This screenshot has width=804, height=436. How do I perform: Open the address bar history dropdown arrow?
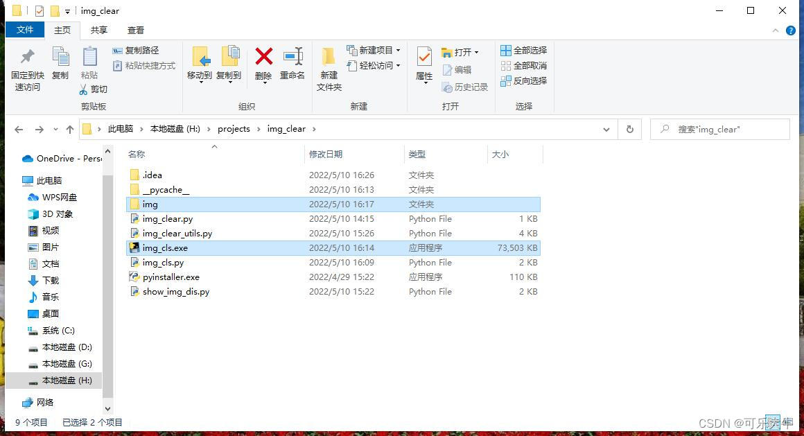click(x=606, y=130)
